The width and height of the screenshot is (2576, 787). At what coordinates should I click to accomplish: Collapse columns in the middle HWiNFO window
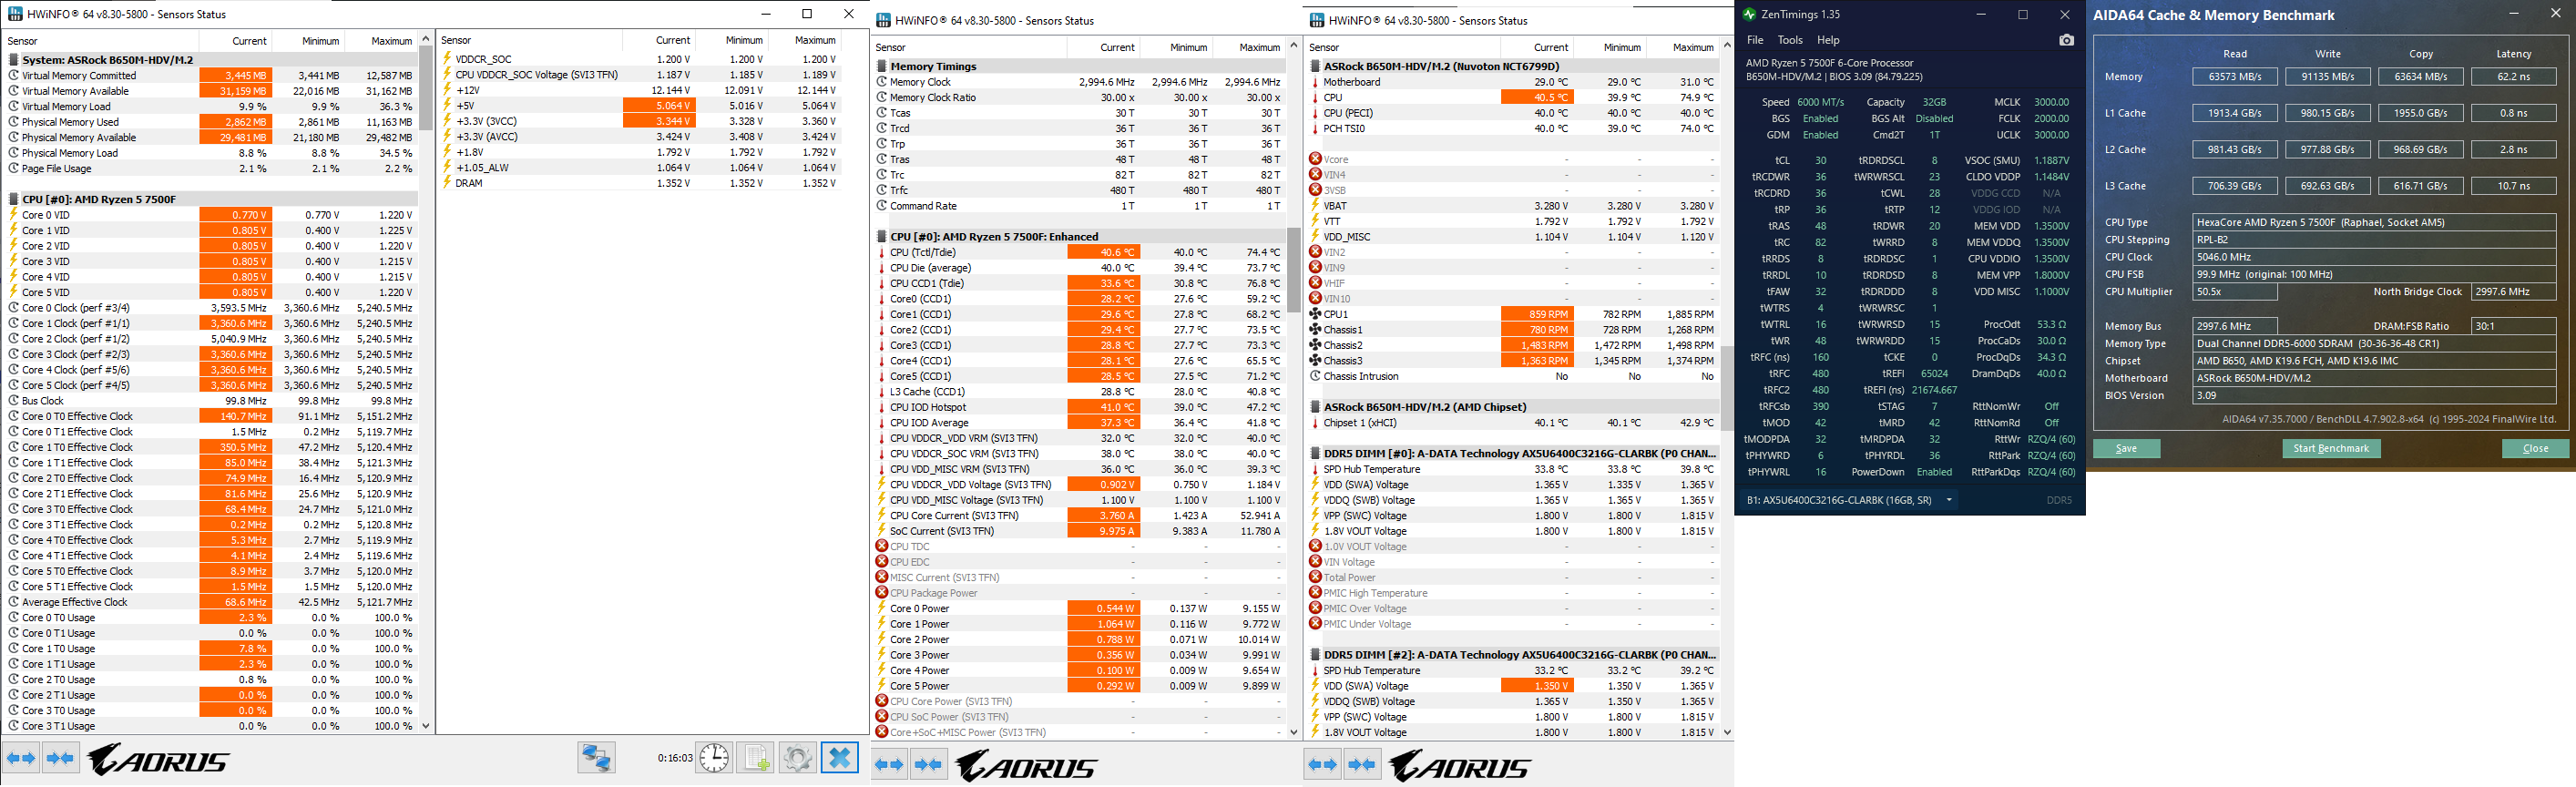(928, 765)
